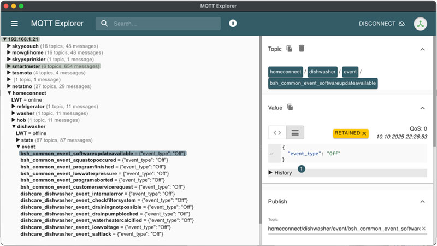This screenshot has height=246, width=437.
Task: Switch to the diff view (code brackets icon)
Action: (x=277, y=132)
